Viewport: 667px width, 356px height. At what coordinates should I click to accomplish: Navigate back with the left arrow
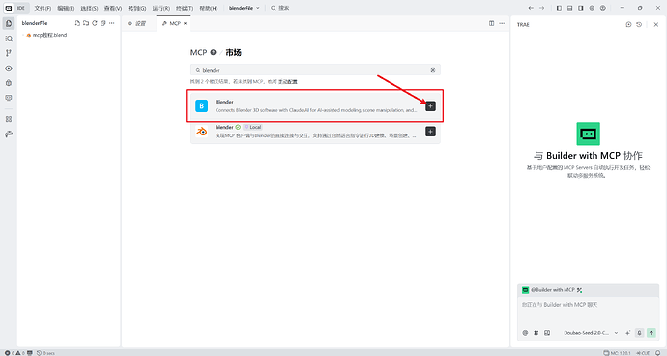(x=531, y=8)
